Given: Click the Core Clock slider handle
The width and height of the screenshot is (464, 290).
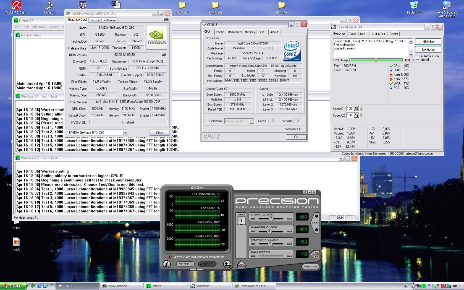Looking at the screenshot, I should tap(271, 219).
